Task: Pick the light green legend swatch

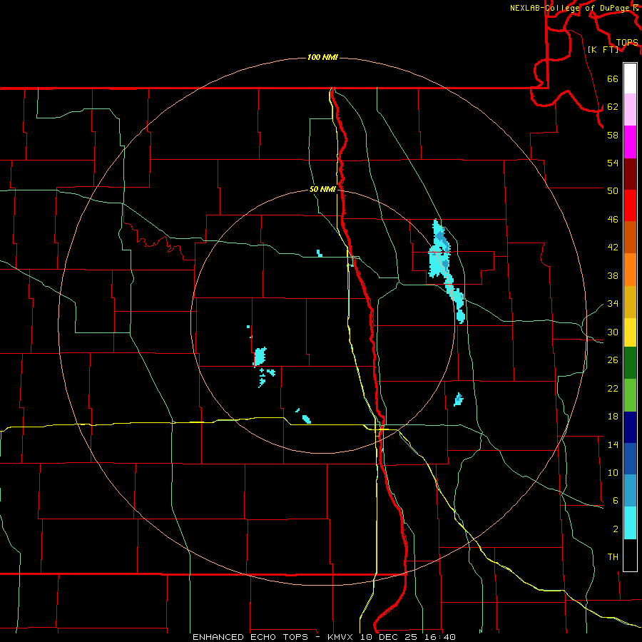Action: click(x=630, y=394)
